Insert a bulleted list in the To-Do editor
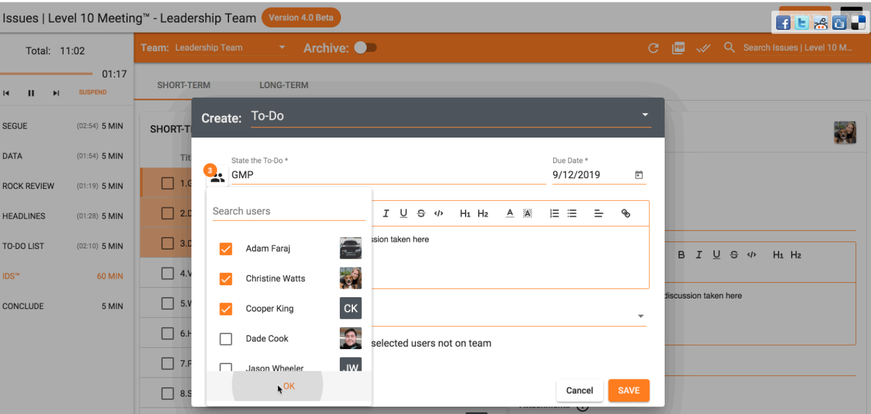 point(572,213)
